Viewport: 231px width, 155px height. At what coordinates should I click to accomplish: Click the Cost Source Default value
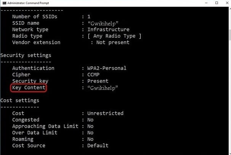(98, 146)
